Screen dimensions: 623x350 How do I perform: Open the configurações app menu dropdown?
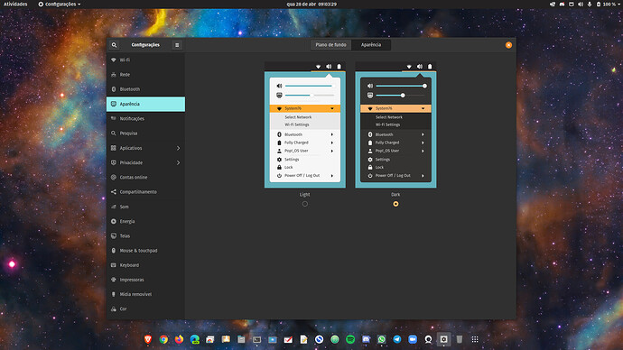[60, 4]
